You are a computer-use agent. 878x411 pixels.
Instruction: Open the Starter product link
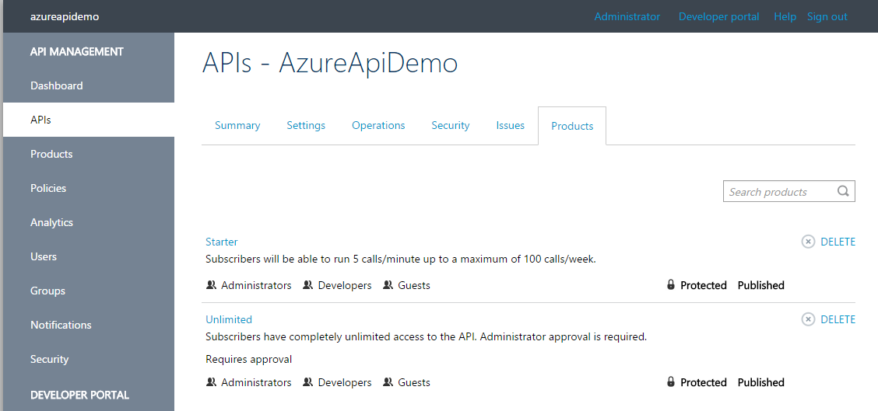click(x=222, y=242)
